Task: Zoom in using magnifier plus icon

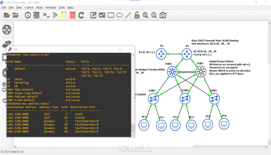Action: [145, 15]
